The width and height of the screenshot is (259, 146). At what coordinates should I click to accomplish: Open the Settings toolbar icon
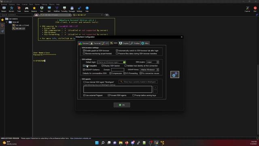tap(79, 9)
